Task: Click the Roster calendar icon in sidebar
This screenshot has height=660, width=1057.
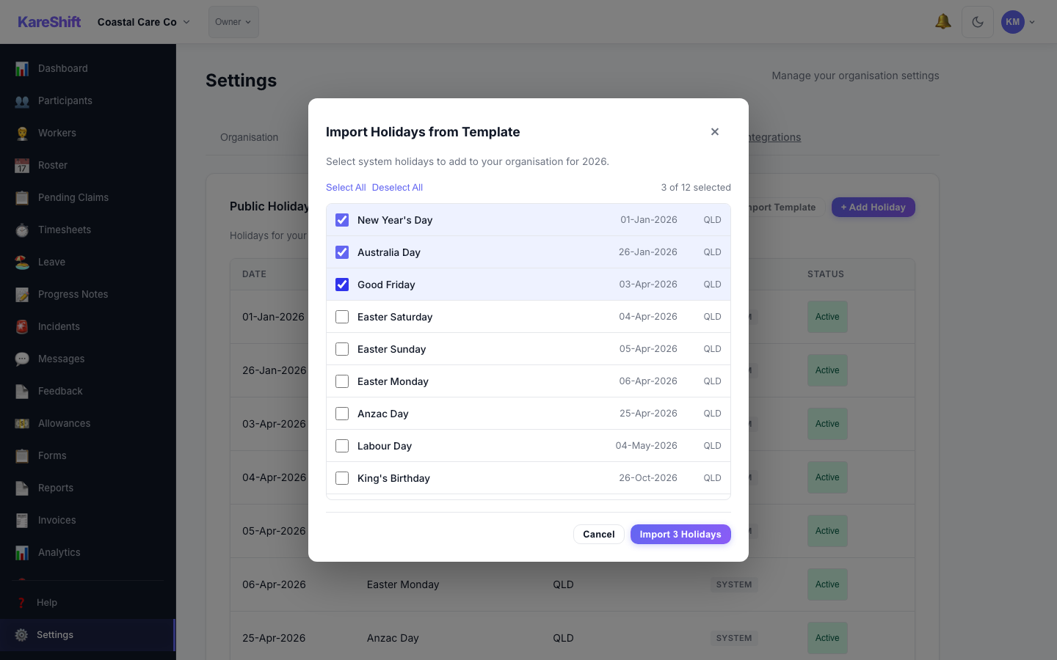Action: click(x=22, y=166)
